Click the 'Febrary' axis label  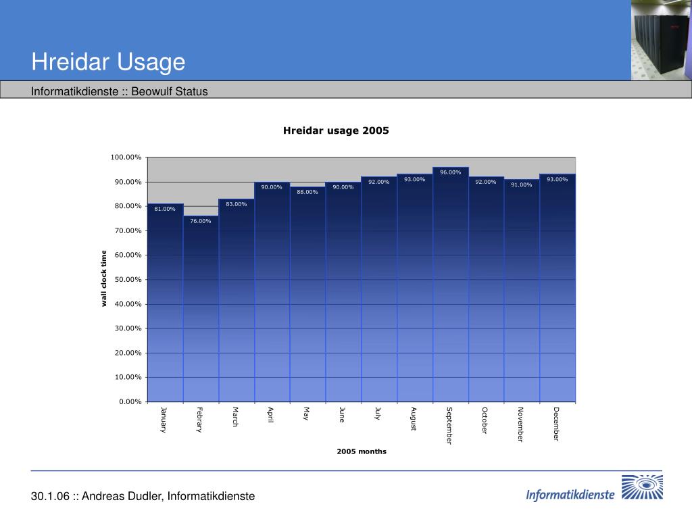point(199,420)
